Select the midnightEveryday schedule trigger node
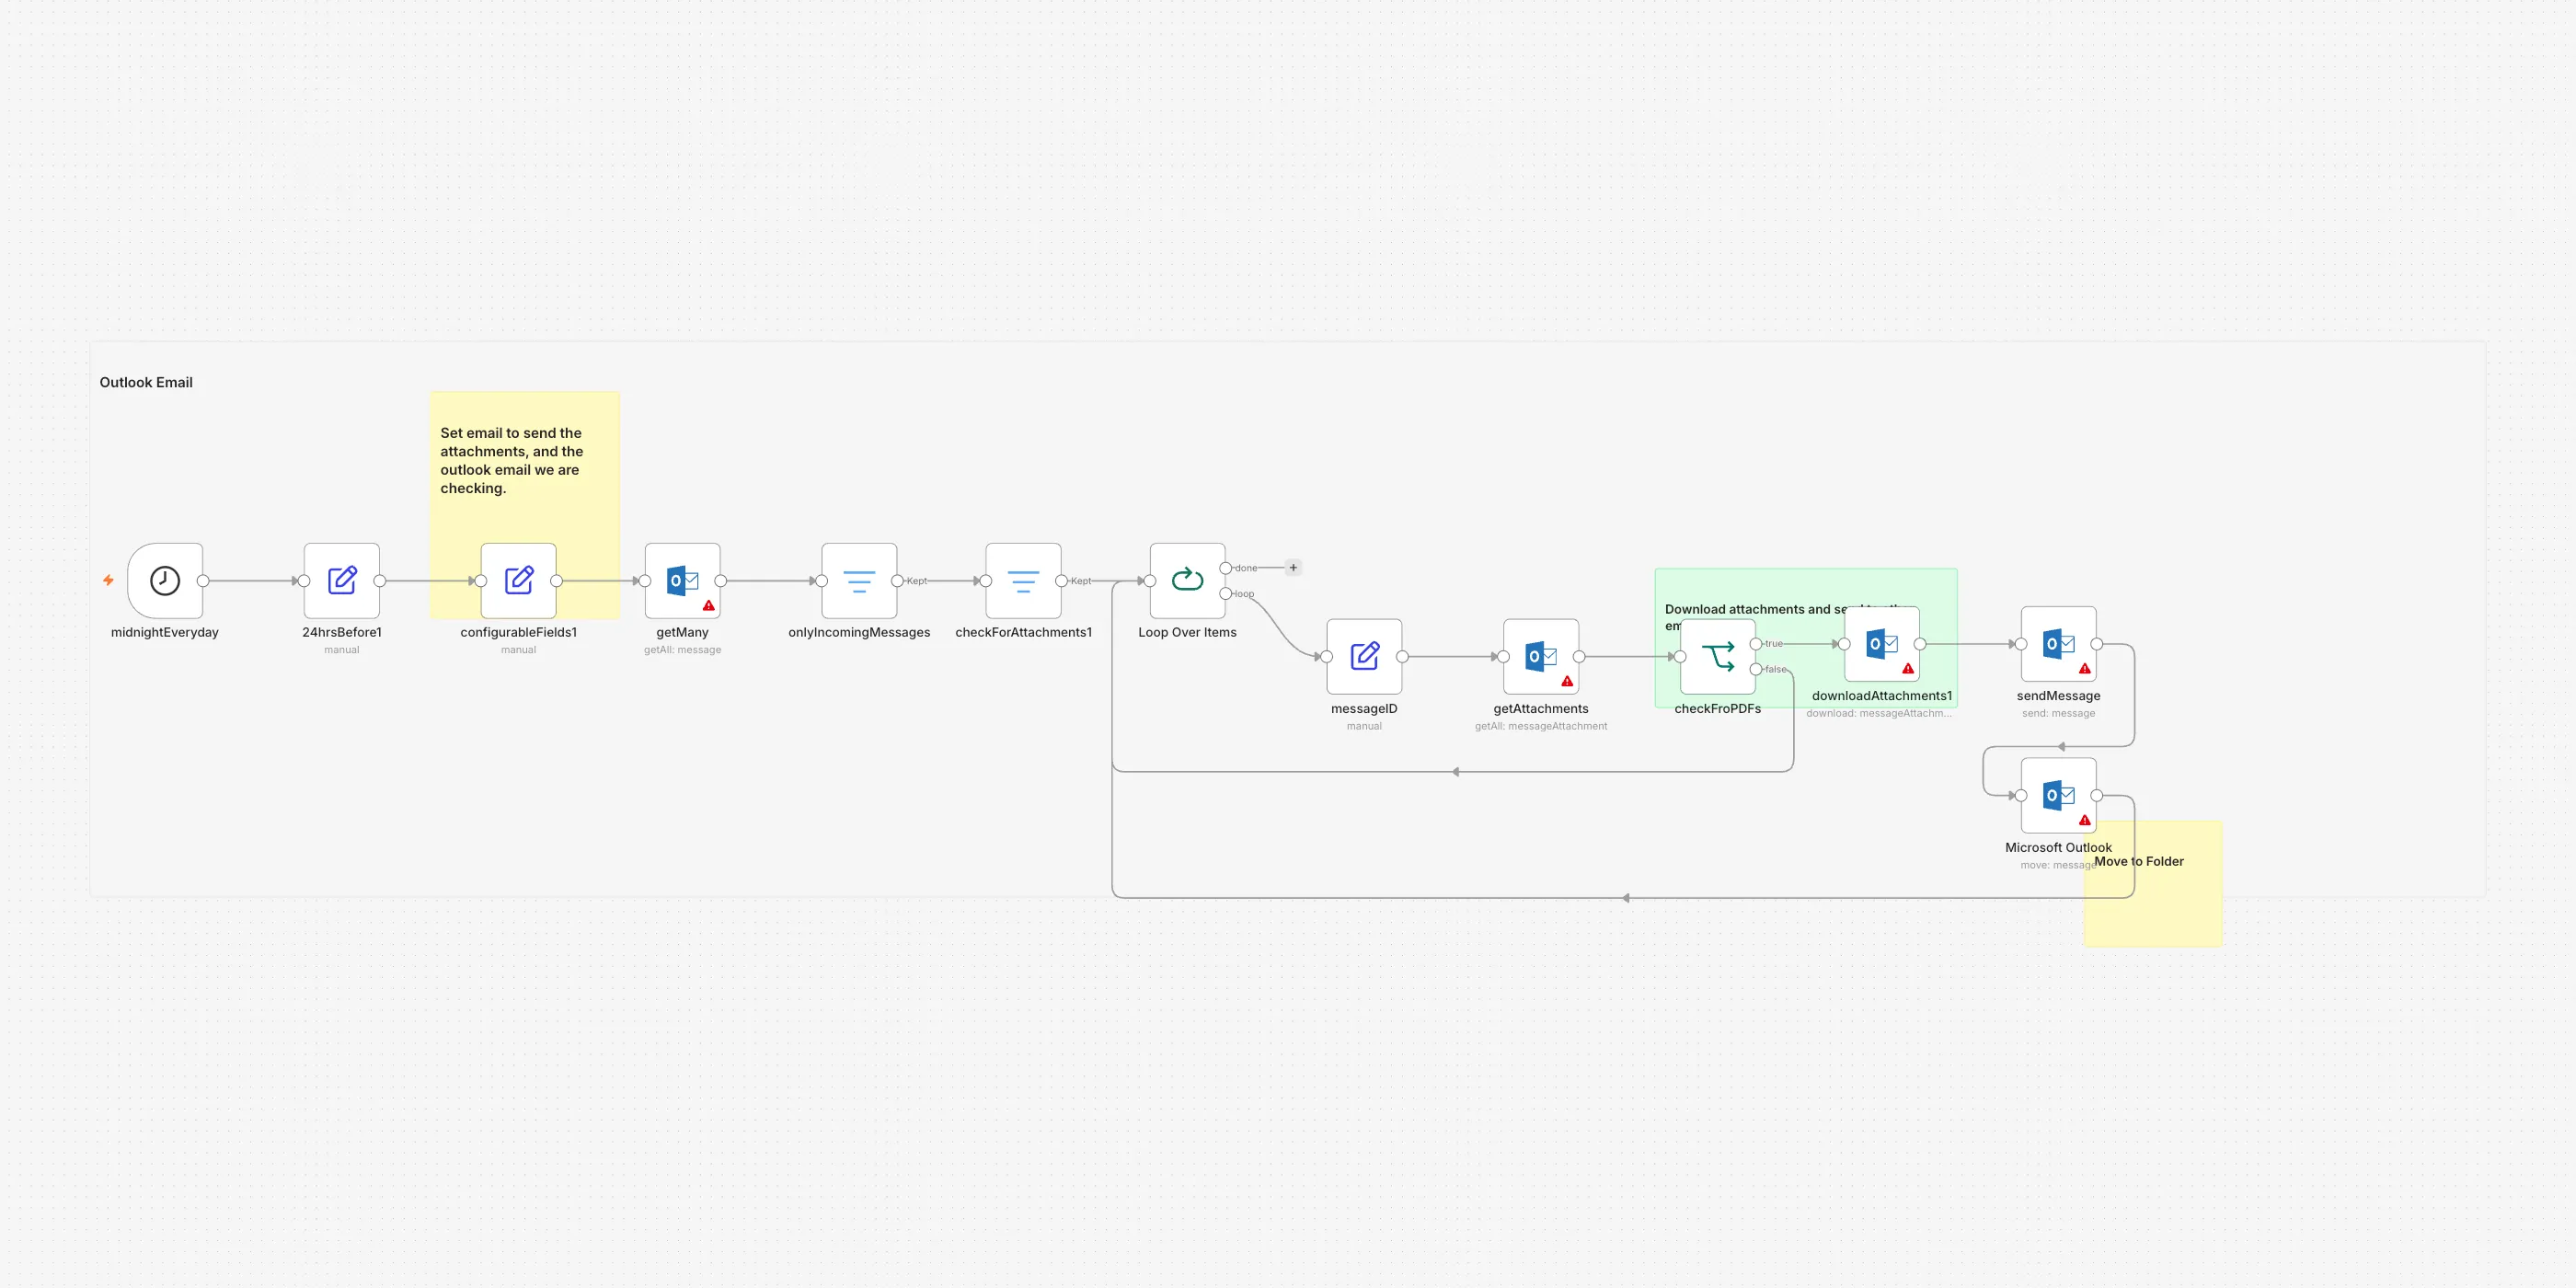Screen dimensions: 2576x1288 tap(165, 580)
